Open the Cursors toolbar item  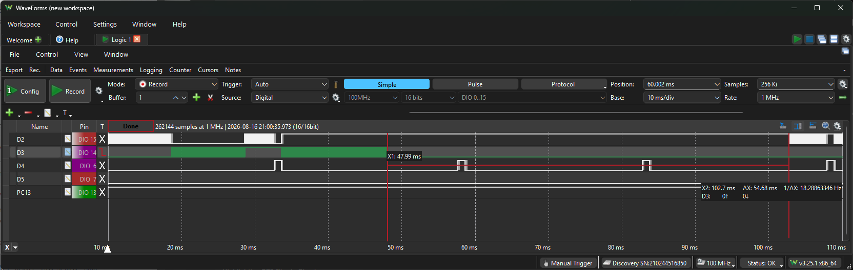208,70
